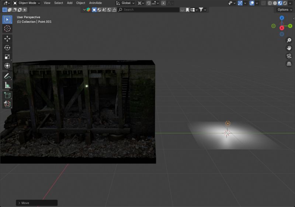Select the Add Cube tool
The width and height of the screenshot is (295, 207).
point(7,95)
